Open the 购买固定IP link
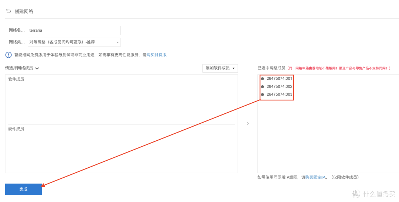 pos(315,177)
